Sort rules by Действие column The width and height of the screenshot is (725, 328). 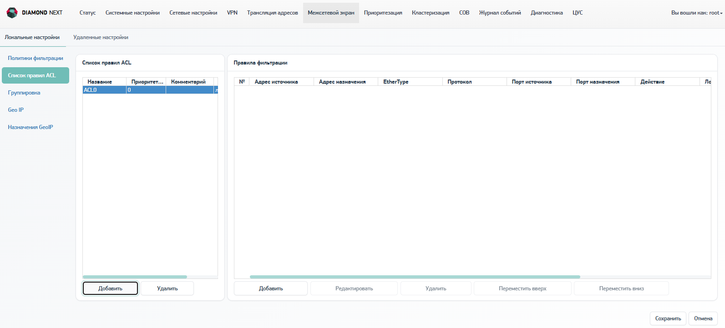click(x=667, y=82)
